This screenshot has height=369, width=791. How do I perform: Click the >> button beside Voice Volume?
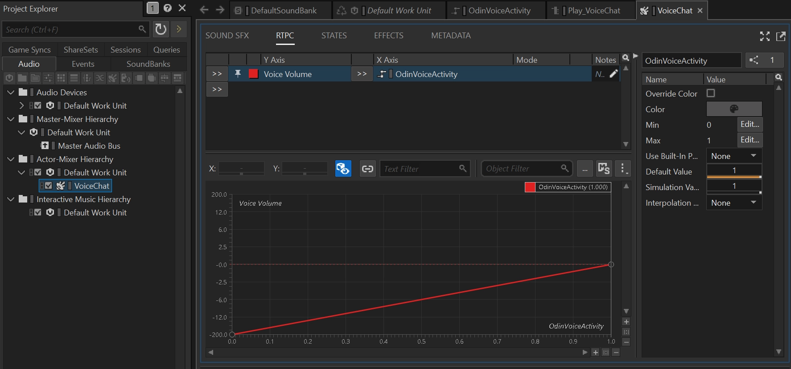point(217,74)
